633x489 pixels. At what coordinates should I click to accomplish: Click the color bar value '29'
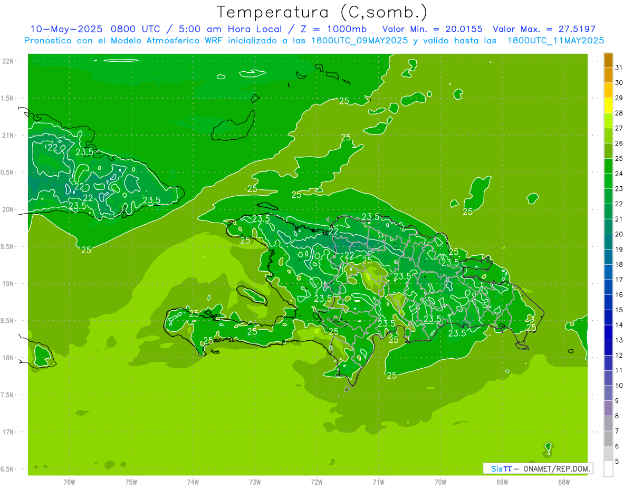coord(619,98)
